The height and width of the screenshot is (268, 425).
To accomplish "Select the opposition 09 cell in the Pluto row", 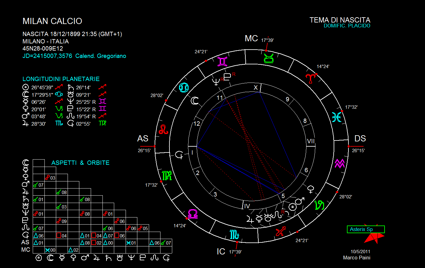I will (x=62, y=221).
